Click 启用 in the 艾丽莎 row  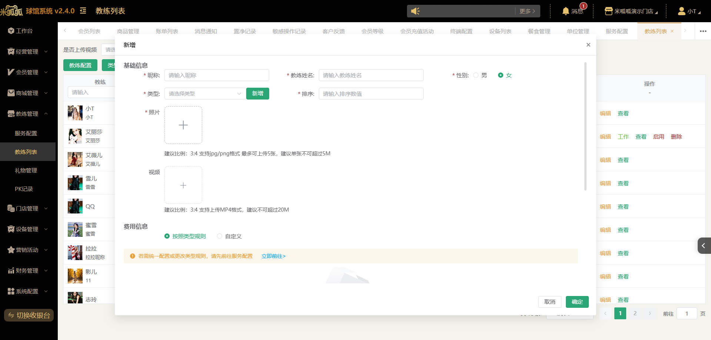[659, 137]
